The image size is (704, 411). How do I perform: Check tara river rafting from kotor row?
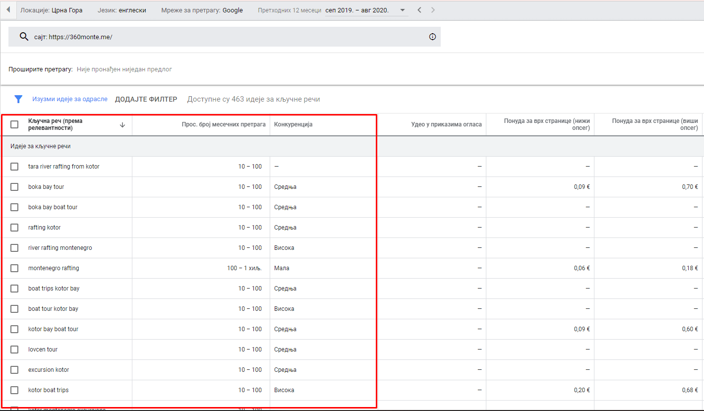14,167
